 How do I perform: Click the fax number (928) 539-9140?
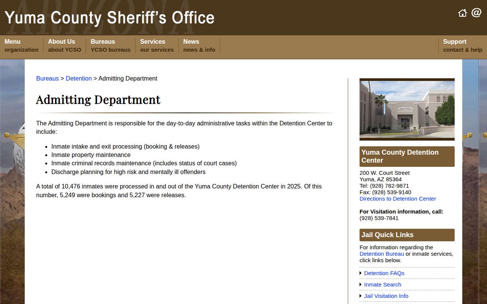[392, 192]
